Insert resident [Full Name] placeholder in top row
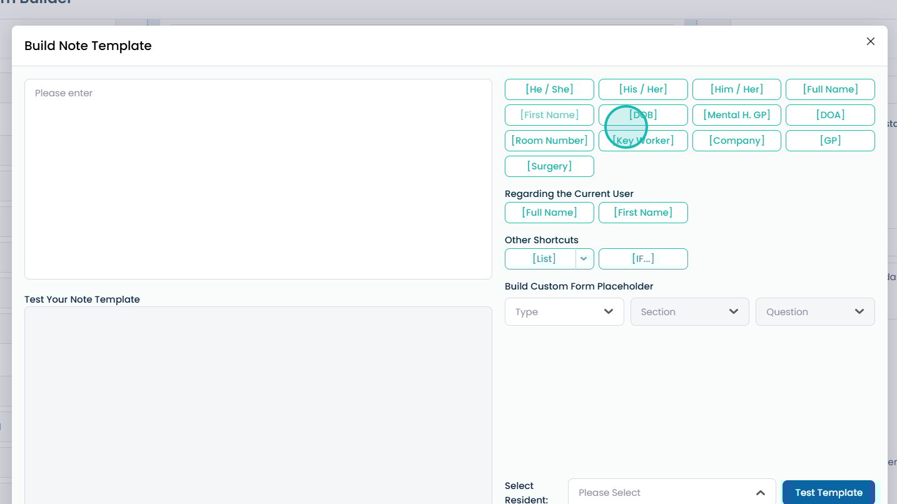This screenshot has height=504, width=897. coord(830,89)
